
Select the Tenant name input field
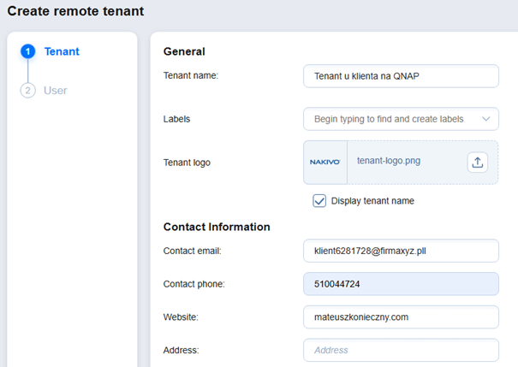[x=401, y=76]
